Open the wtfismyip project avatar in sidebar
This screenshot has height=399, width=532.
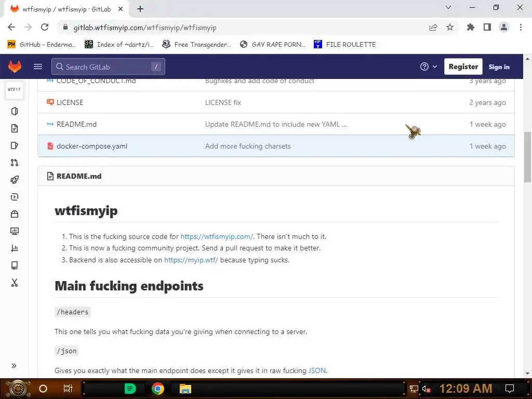(x=14, y=90)
